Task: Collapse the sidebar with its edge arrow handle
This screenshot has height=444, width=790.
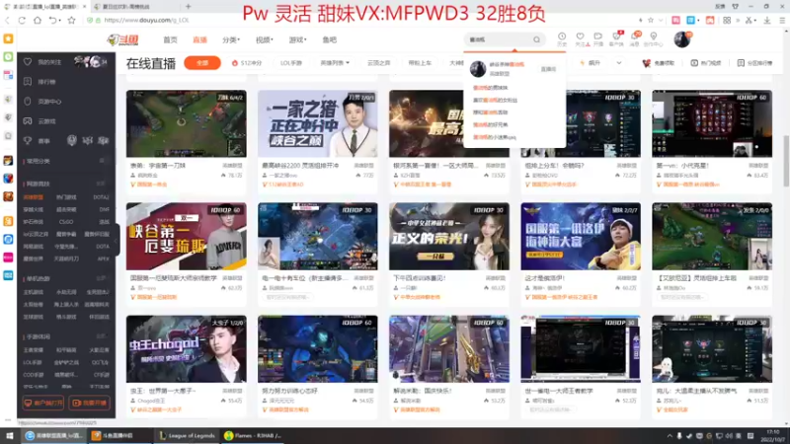Action: coord(117,240)
